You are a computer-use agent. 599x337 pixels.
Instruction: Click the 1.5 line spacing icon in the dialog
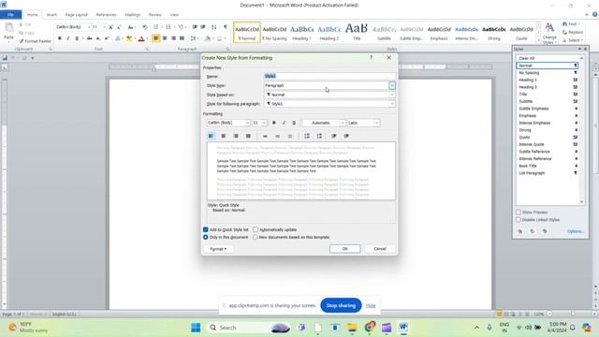pyautogui.click(x=278, y=136)
